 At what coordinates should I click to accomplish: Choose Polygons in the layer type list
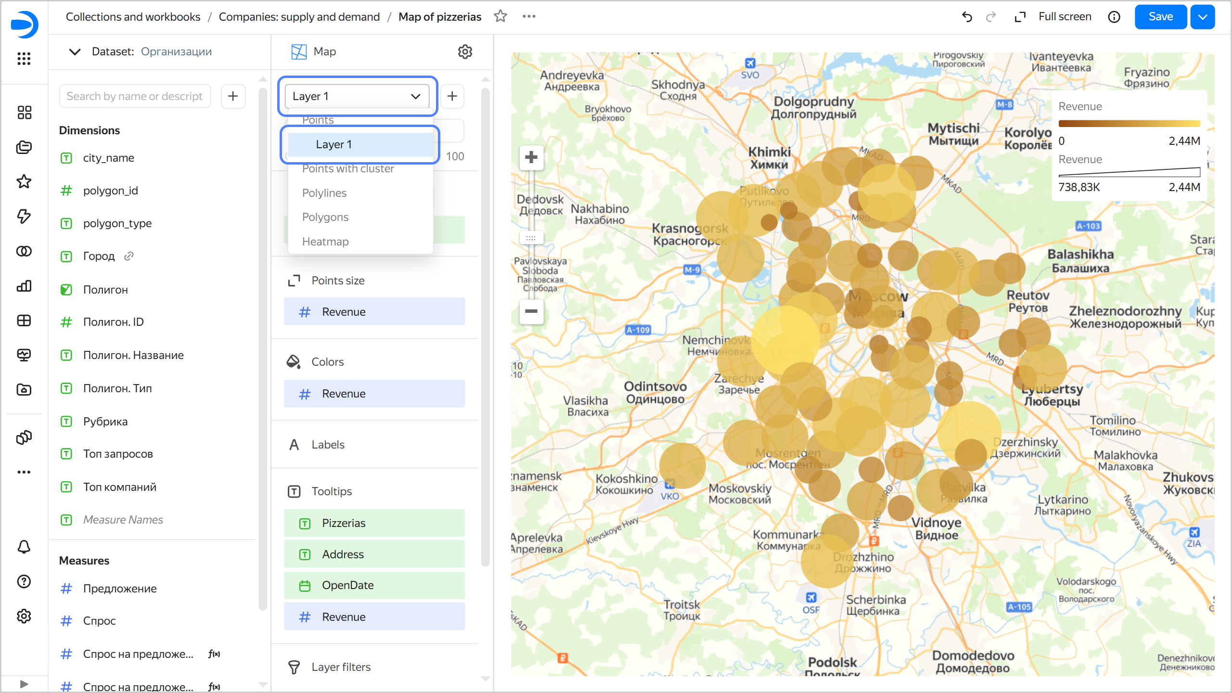coord(325,217)
